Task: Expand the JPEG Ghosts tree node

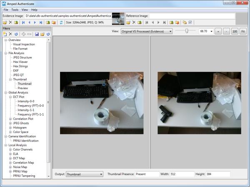Action: point(10,123)
